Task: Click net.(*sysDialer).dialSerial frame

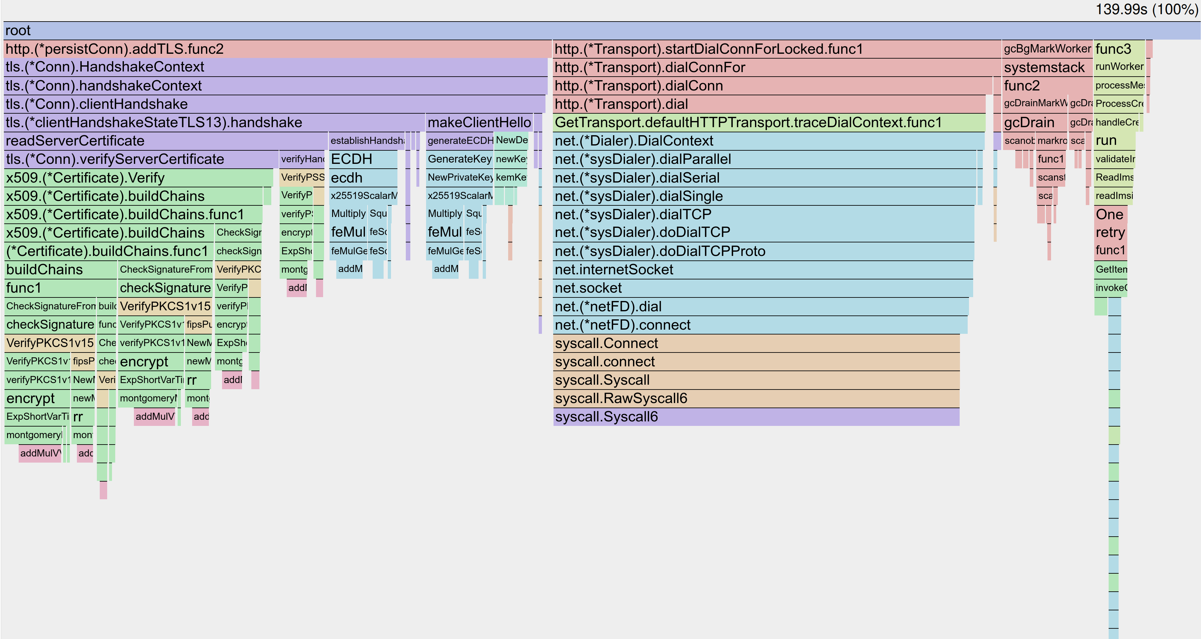Action: pyautogui.click(x=765, y=178)
